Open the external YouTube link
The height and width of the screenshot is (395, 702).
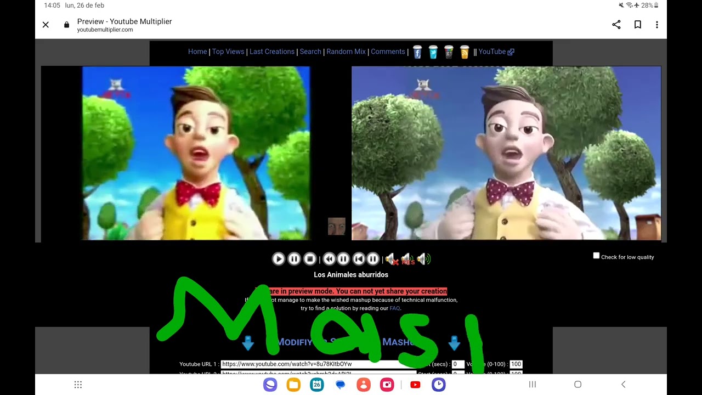(496, 52)
